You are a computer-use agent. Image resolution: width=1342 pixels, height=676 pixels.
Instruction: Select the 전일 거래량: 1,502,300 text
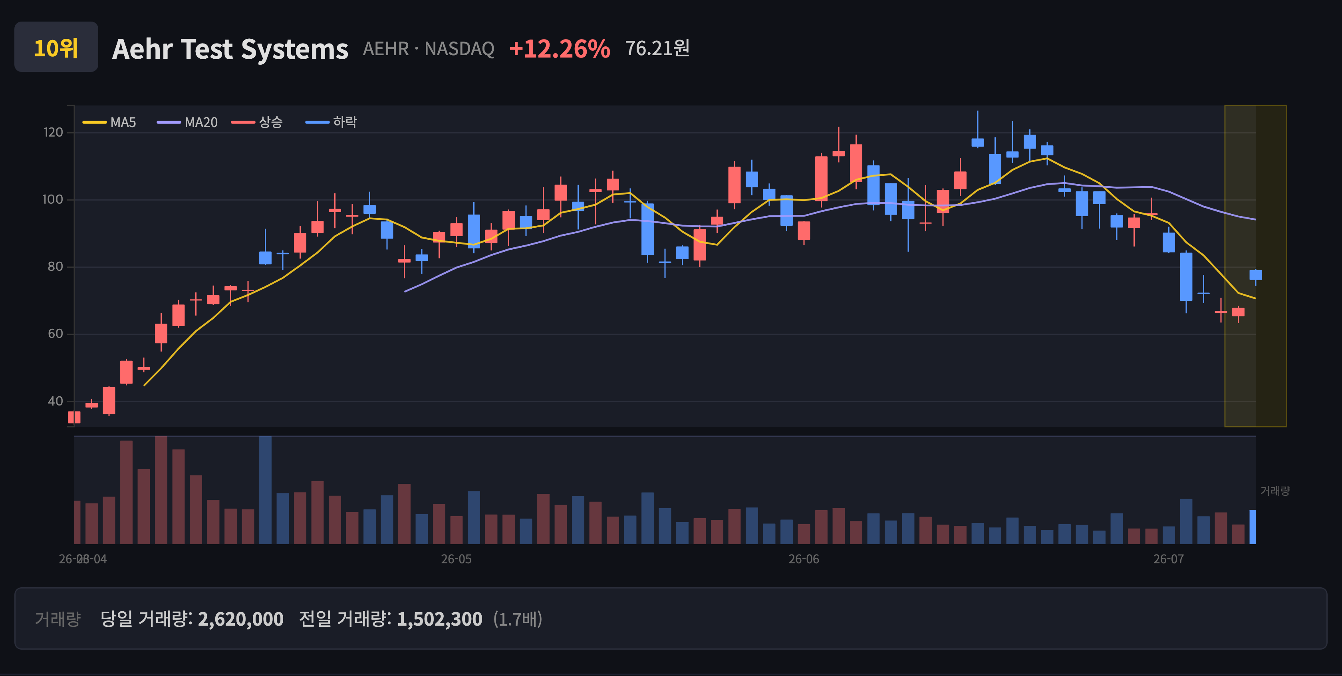(x=391, y=619)
